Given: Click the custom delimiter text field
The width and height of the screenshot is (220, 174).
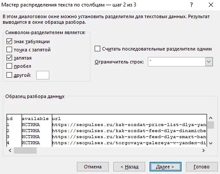Looking at the screenshot, I should (43, 75).
